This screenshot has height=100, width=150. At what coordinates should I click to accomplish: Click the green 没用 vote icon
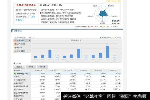coord(101,27)
